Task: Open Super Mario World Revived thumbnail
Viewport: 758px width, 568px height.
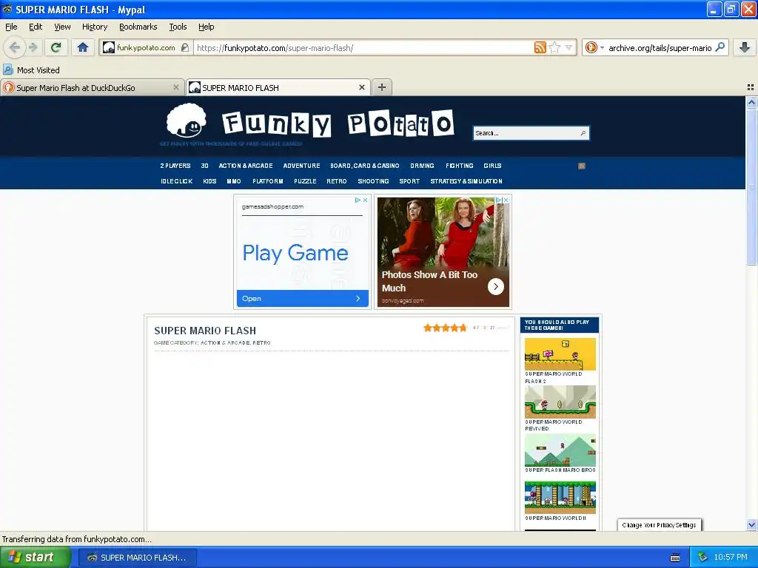Action: click(560, 402)
